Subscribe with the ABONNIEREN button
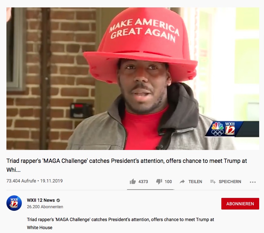Viewport: 264px width, 233px height. click(x=240, y=204)
